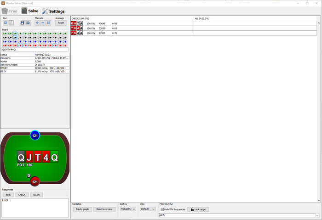This screenshot has height=220, width=322.
Task: Click the strategy list scroll up arrow
Action: (x=319, y=23)
